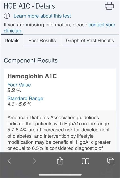This screenshot has height=178, width=120.
Task: Tap the 4.3 - 5.6 % range text
Action: tap(19, 104)
